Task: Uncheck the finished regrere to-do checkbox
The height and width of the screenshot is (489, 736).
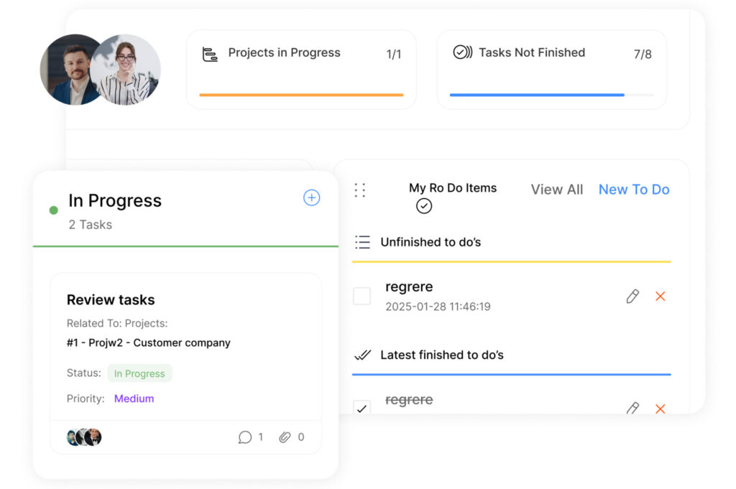Action: (362, 408)
